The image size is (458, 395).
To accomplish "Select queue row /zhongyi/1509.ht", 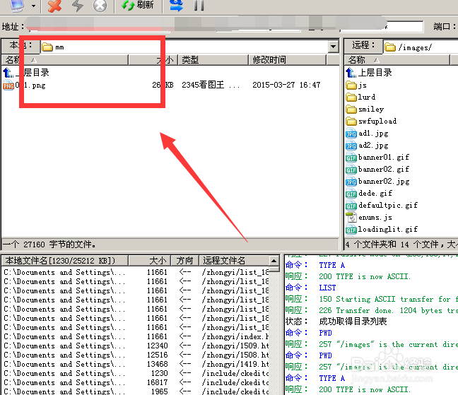I will tap(136, 346).
